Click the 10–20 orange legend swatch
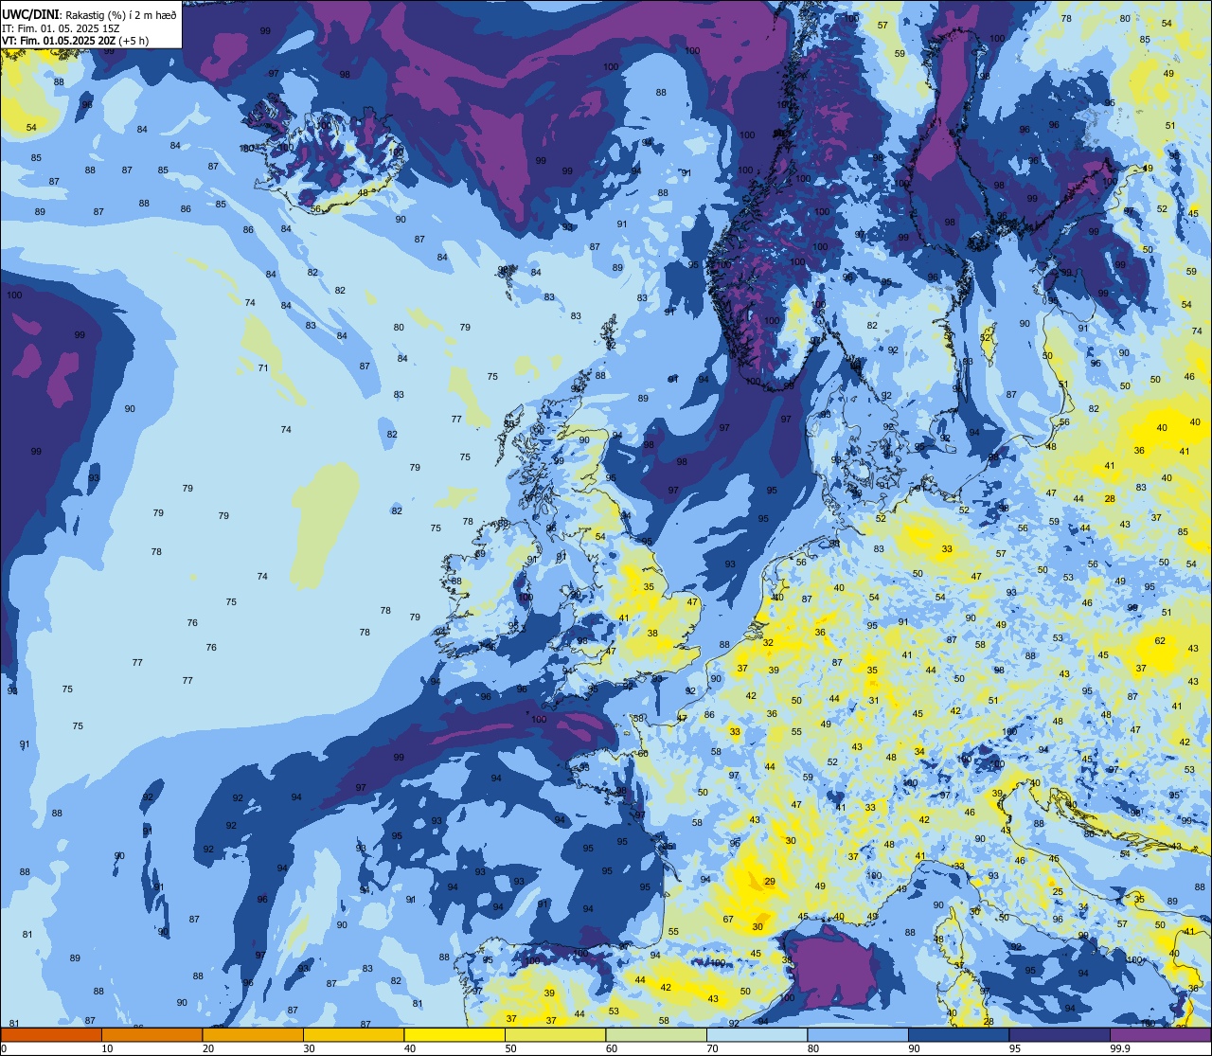This screenshot has height=1056, width=1212. 151,1035
